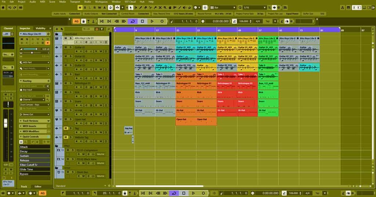Click the Play button in top transport bar

(152, 21)
